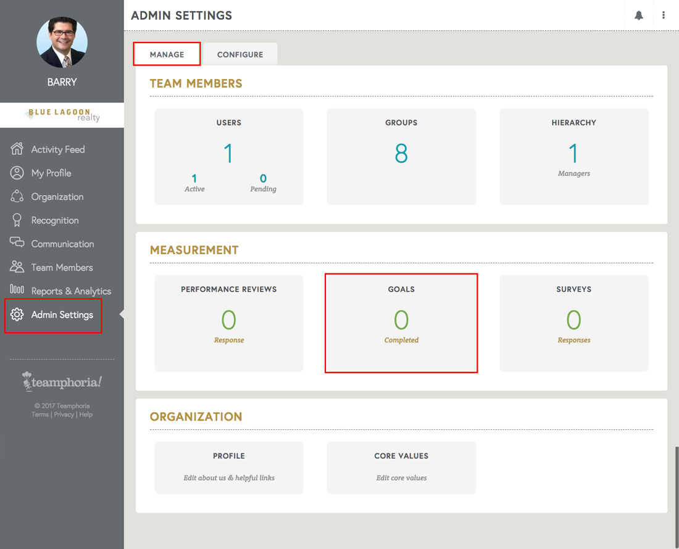Open Team Members from the sidebar
This screenshot has height=549, width=679.
[x=18, y=266]
